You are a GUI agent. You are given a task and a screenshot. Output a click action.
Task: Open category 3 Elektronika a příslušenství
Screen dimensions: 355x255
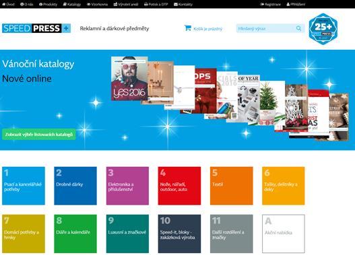click(127, 186)
